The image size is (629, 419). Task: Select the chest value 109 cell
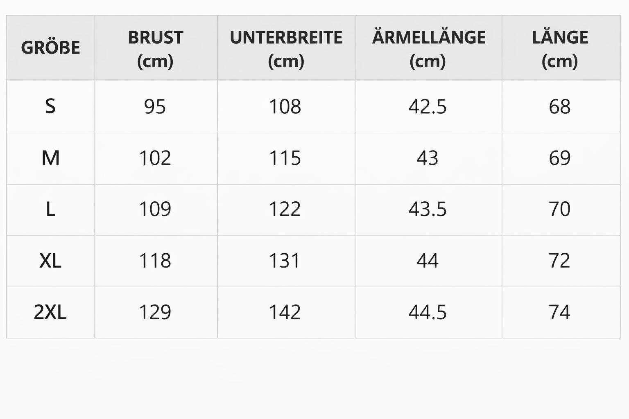click(155, 209)
